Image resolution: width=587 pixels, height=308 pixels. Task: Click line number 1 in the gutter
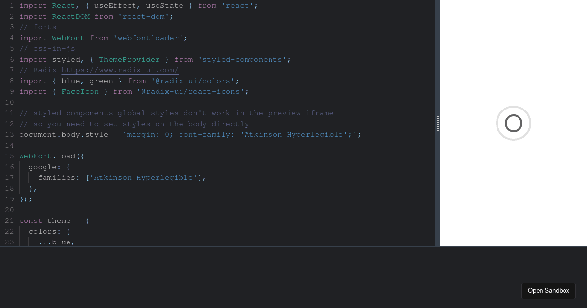tap(11, 5)
